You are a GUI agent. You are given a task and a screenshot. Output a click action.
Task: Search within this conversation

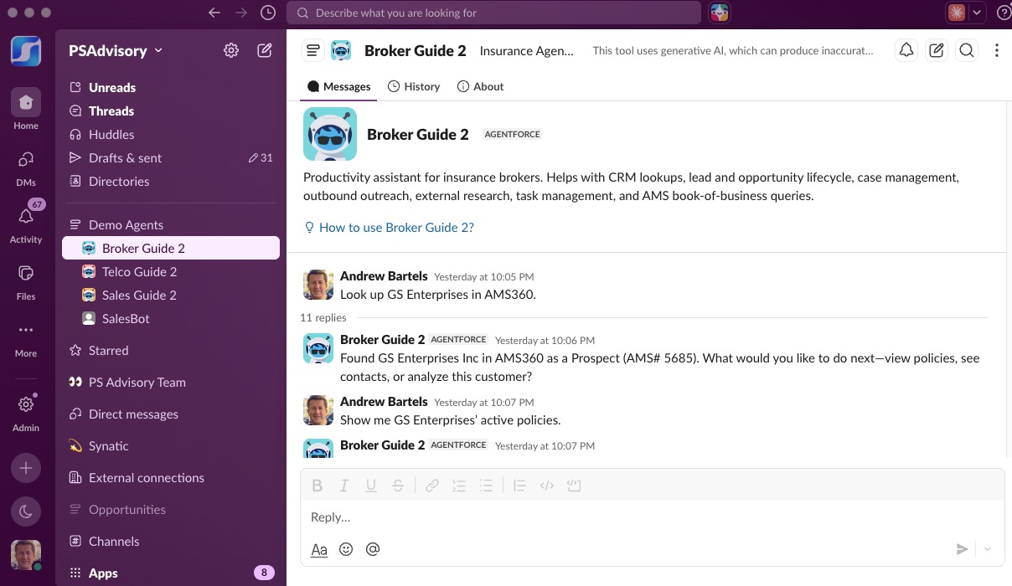(967, 50)
